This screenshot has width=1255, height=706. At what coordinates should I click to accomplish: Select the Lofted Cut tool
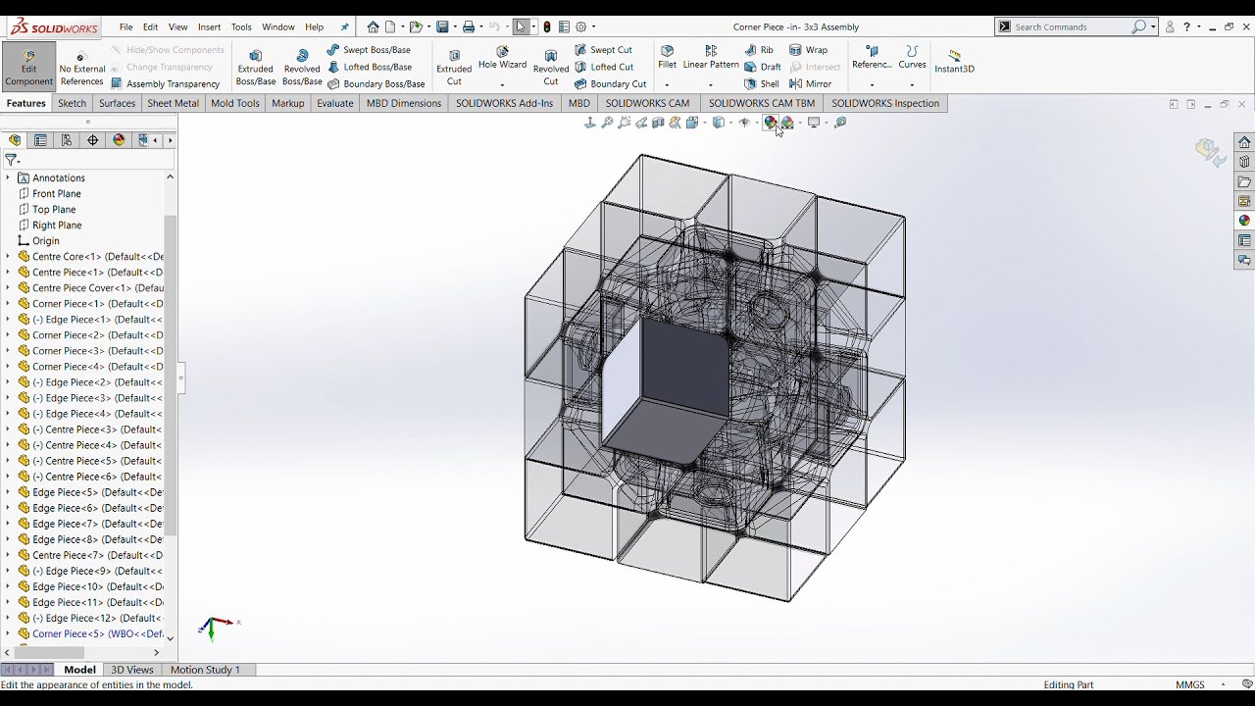[x=603, y=68]
